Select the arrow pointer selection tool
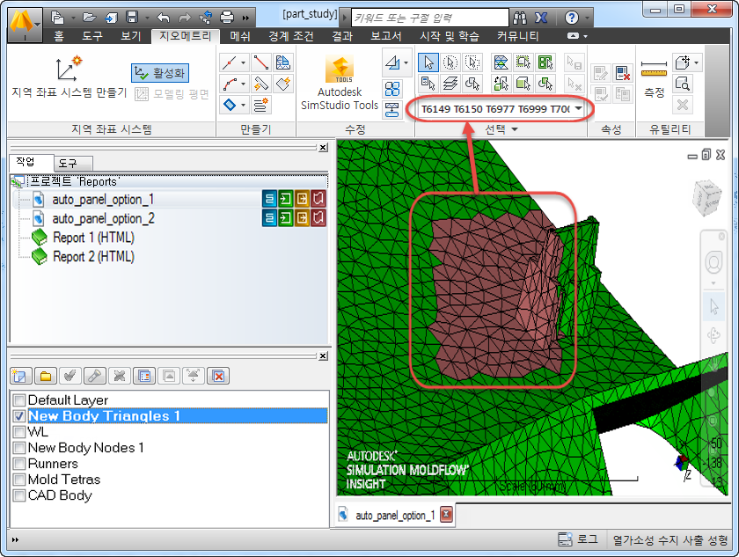The image size is (739, 557). pos(428,62)
